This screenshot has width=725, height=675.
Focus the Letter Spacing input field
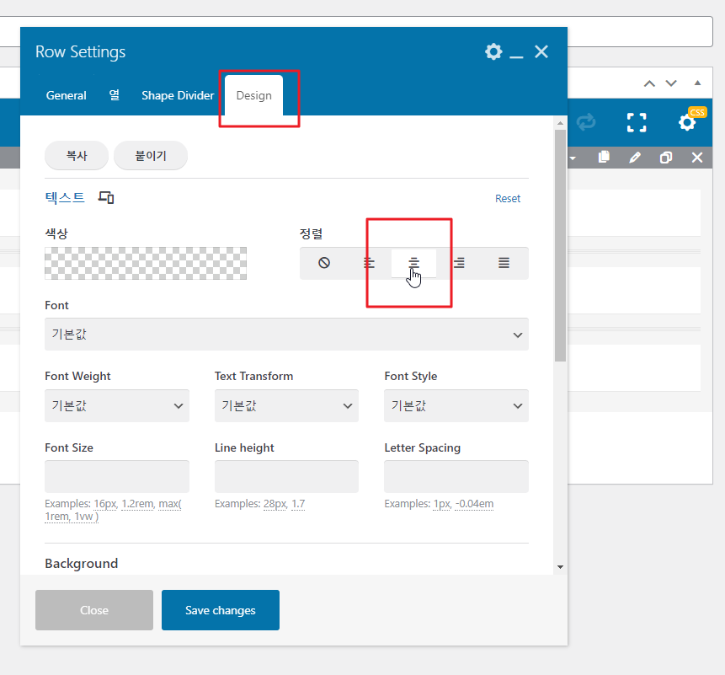[x=456, y=476]
